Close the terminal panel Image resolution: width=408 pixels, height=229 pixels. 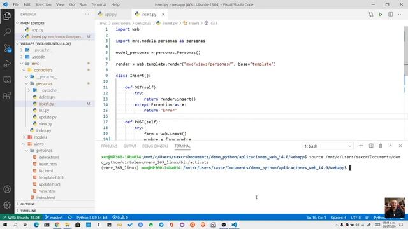[x=400, y=146]
